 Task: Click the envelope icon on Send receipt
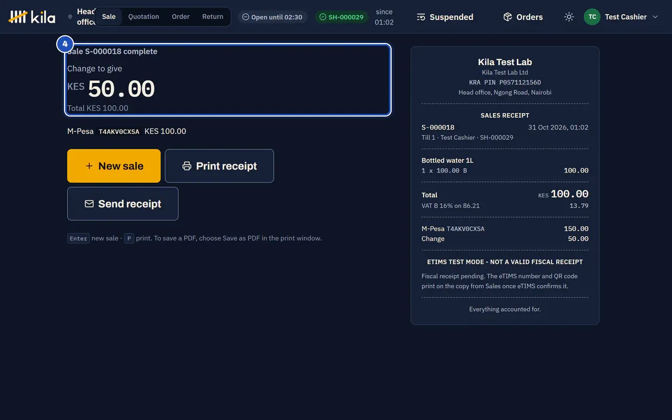(x=89, y=204)
